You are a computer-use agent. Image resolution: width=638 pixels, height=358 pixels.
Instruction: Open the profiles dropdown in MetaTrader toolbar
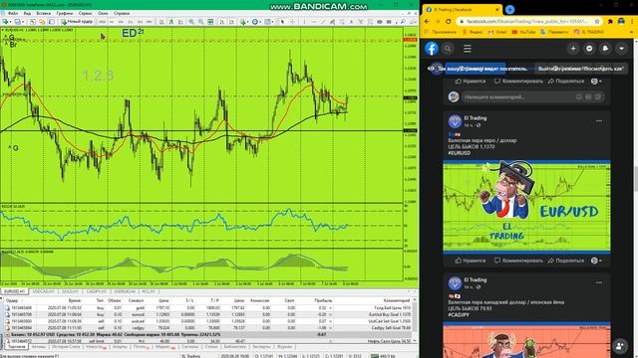(x=20, y=22)
